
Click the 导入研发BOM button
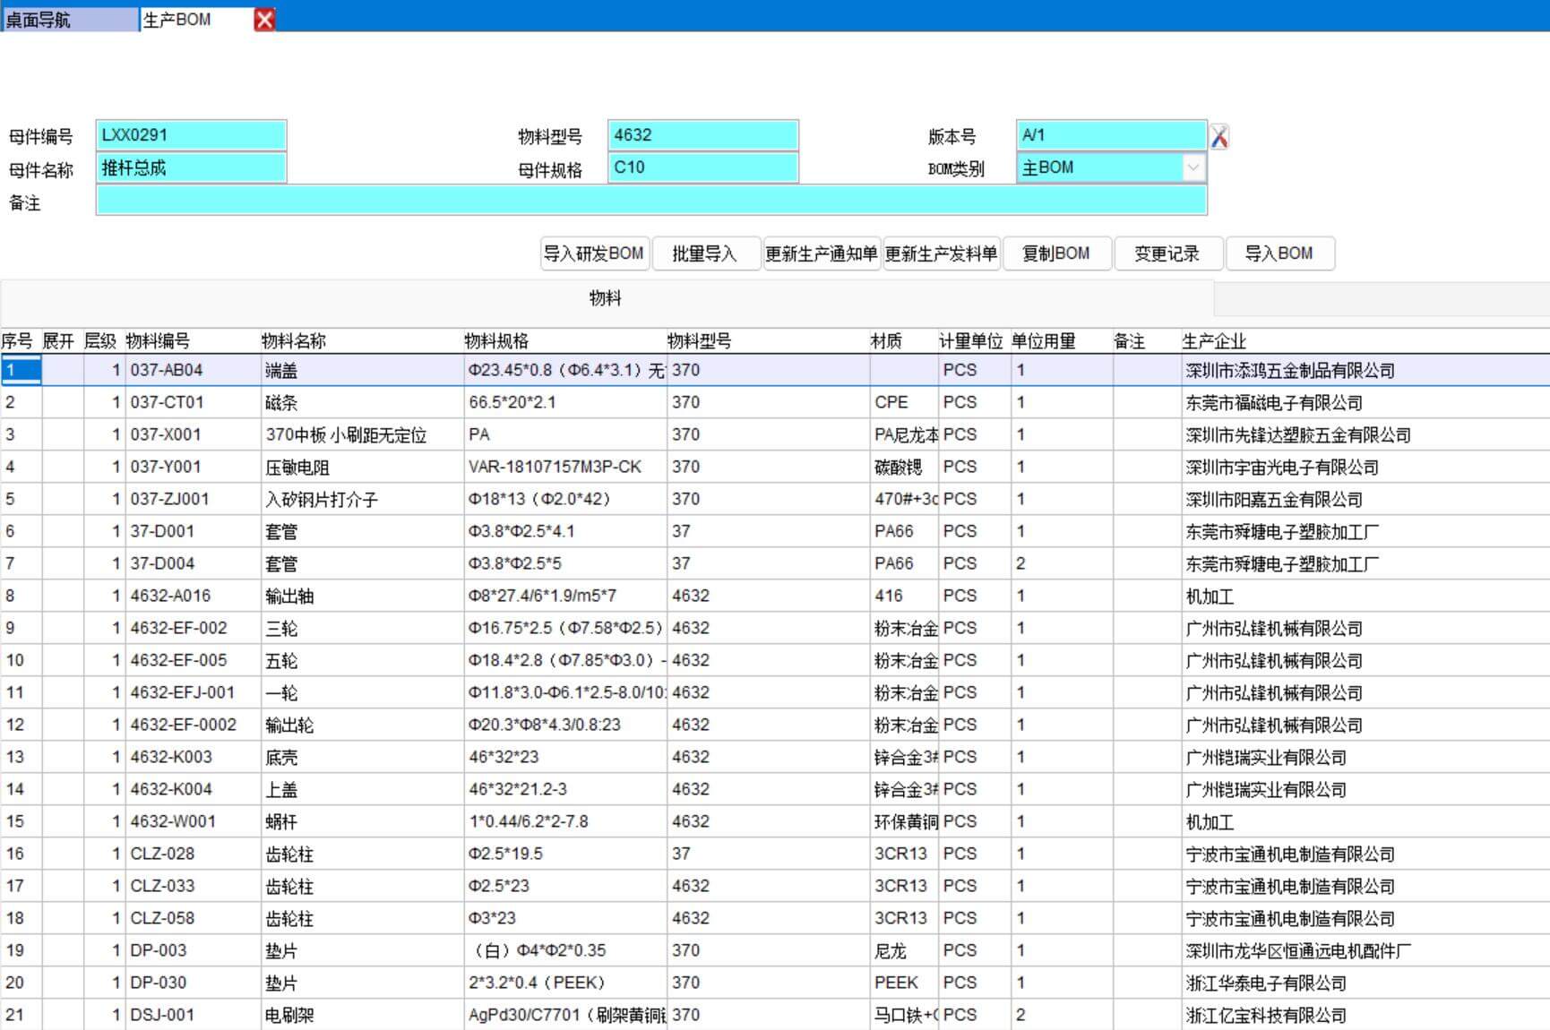click(x=594, y=253)
